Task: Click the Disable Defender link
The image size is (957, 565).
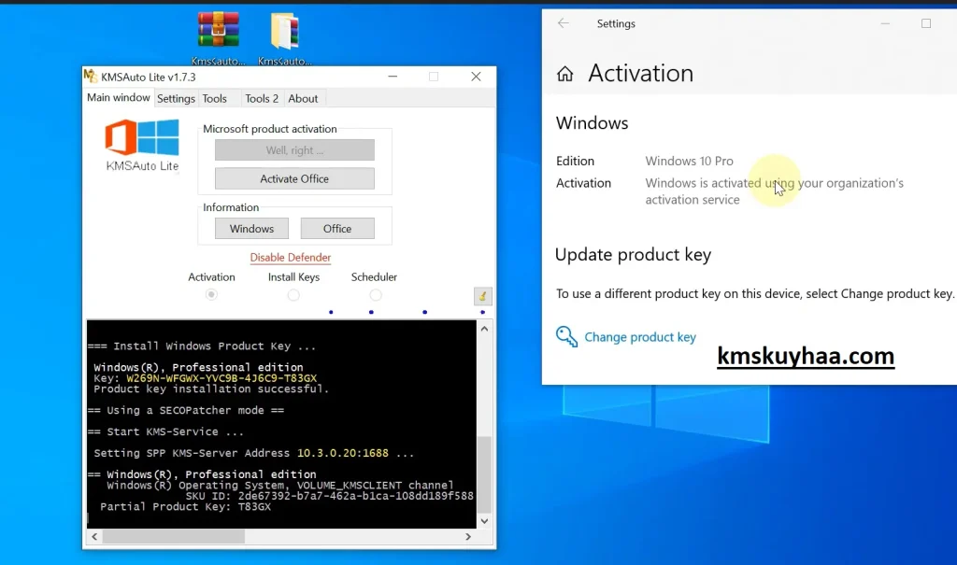Action: (x=290, y=257)
